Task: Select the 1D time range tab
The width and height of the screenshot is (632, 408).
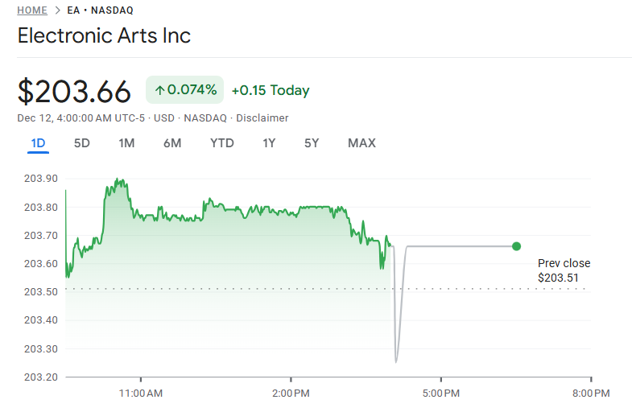Action: pos(38,143)
